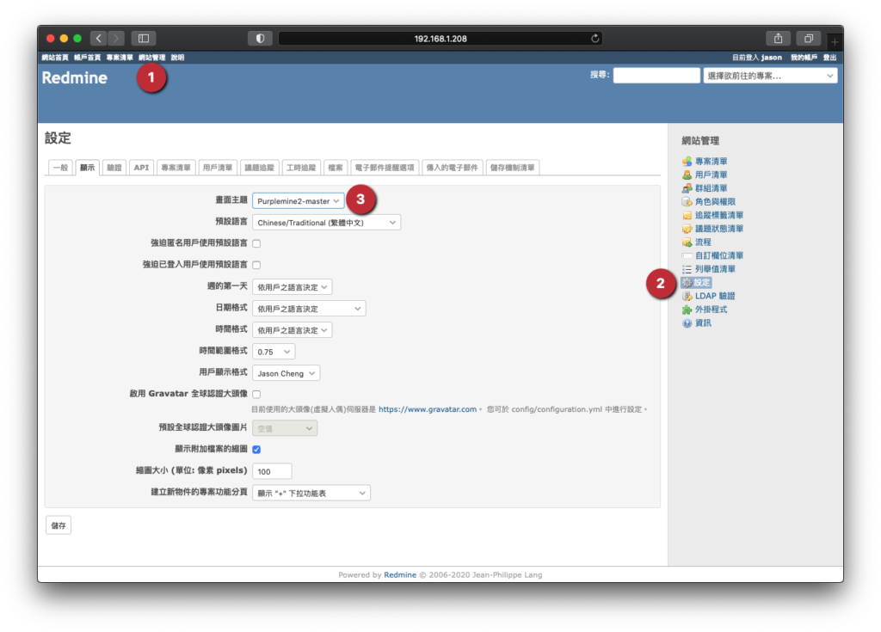This screenshot has width=881, height=632.
Task: Click 登出 to sign out
Action: pos(830,58)
